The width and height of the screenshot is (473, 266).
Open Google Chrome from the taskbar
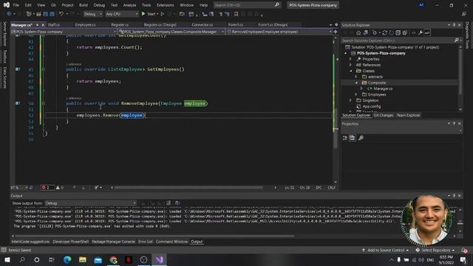(x=113, y=259)
